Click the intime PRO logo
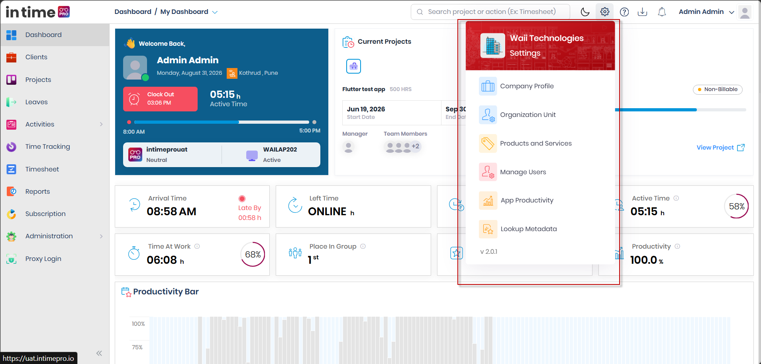The height and width of the screenshot is (364, 761). 38,12
